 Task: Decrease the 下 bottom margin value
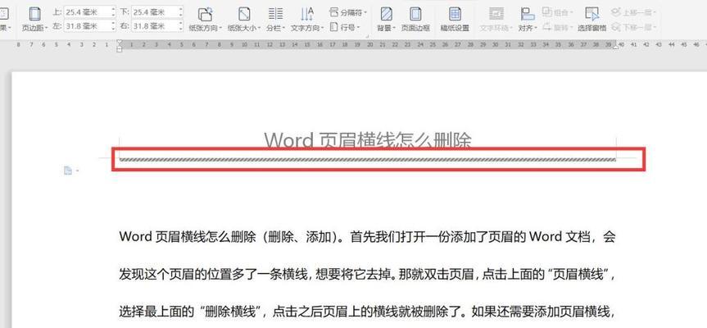(x=181, y=15)
